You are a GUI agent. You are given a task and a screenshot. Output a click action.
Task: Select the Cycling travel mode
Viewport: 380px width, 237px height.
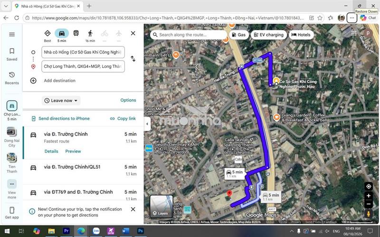[104, 33]
